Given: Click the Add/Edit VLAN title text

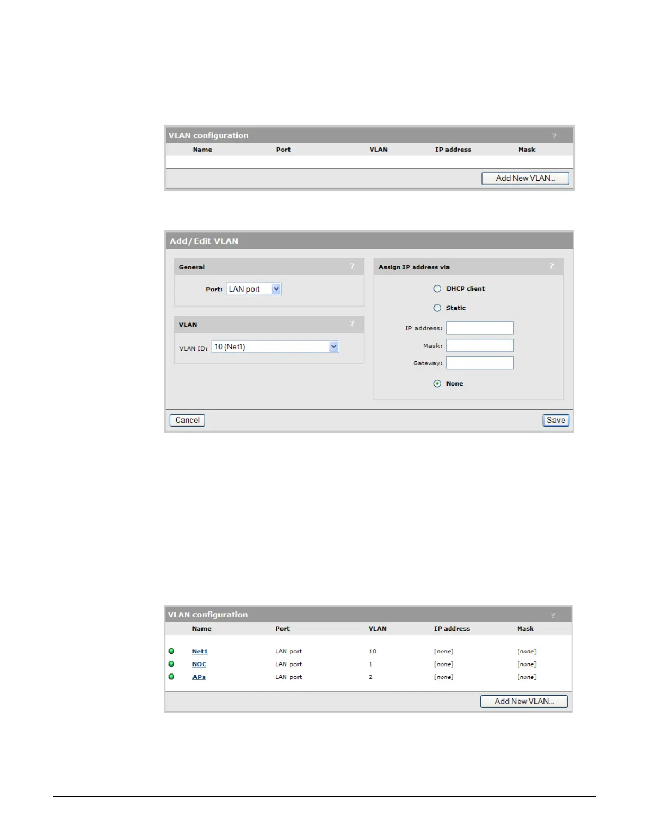Looking at the screenshot, I should coord(204,241).
